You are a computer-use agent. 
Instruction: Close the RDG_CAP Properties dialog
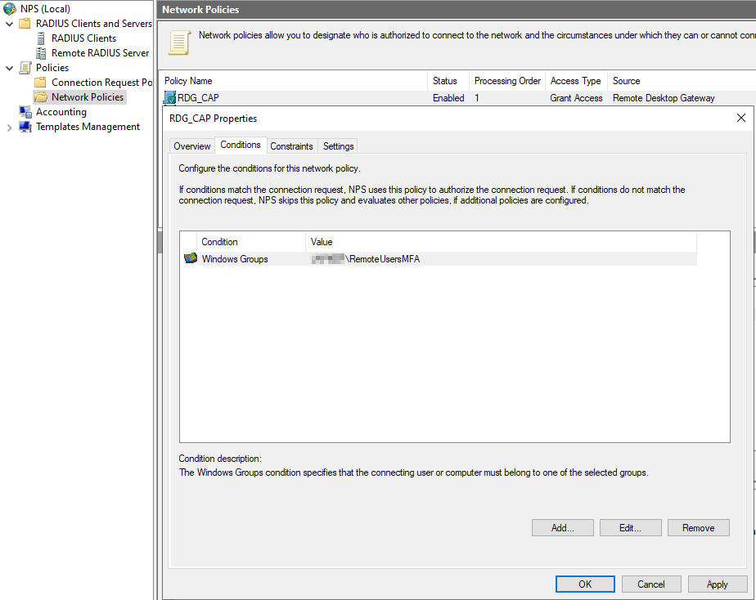tap(741, 118)
